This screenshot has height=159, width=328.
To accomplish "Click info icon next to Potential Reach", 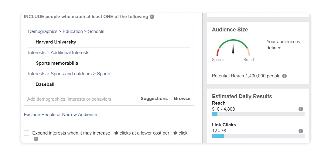I will [x=284, y=76].
